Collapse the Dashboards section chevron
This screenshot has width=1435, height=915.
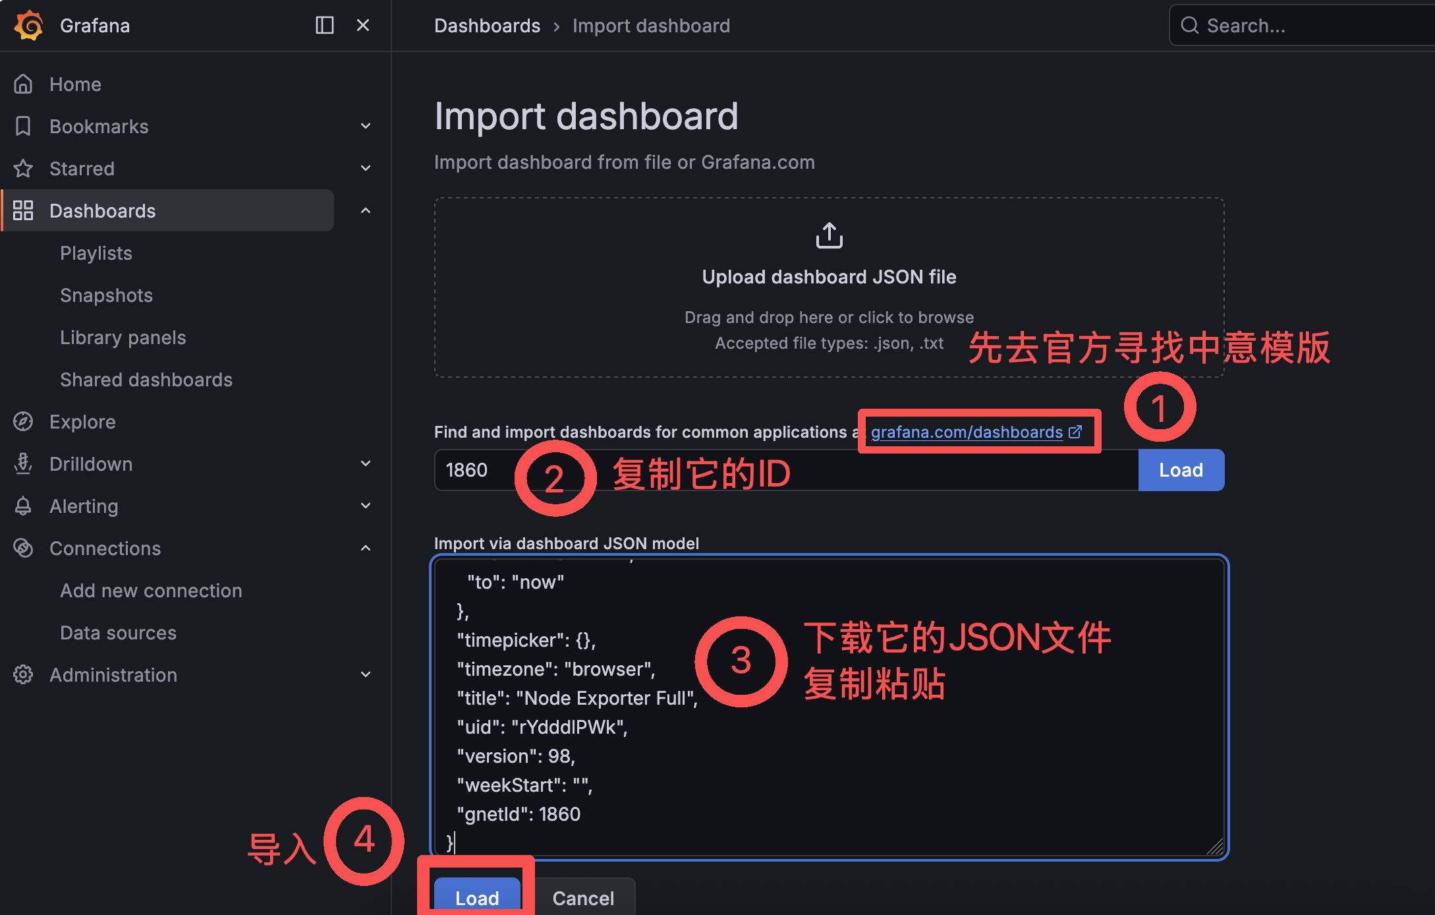tap(366, 211)
